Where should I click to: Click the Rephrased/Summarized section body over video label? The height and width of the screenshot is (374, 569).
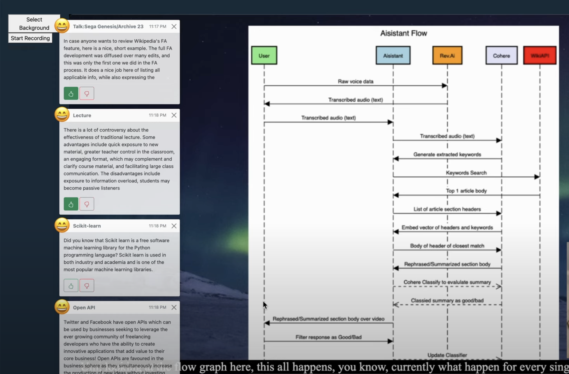(x=329, y=319)
